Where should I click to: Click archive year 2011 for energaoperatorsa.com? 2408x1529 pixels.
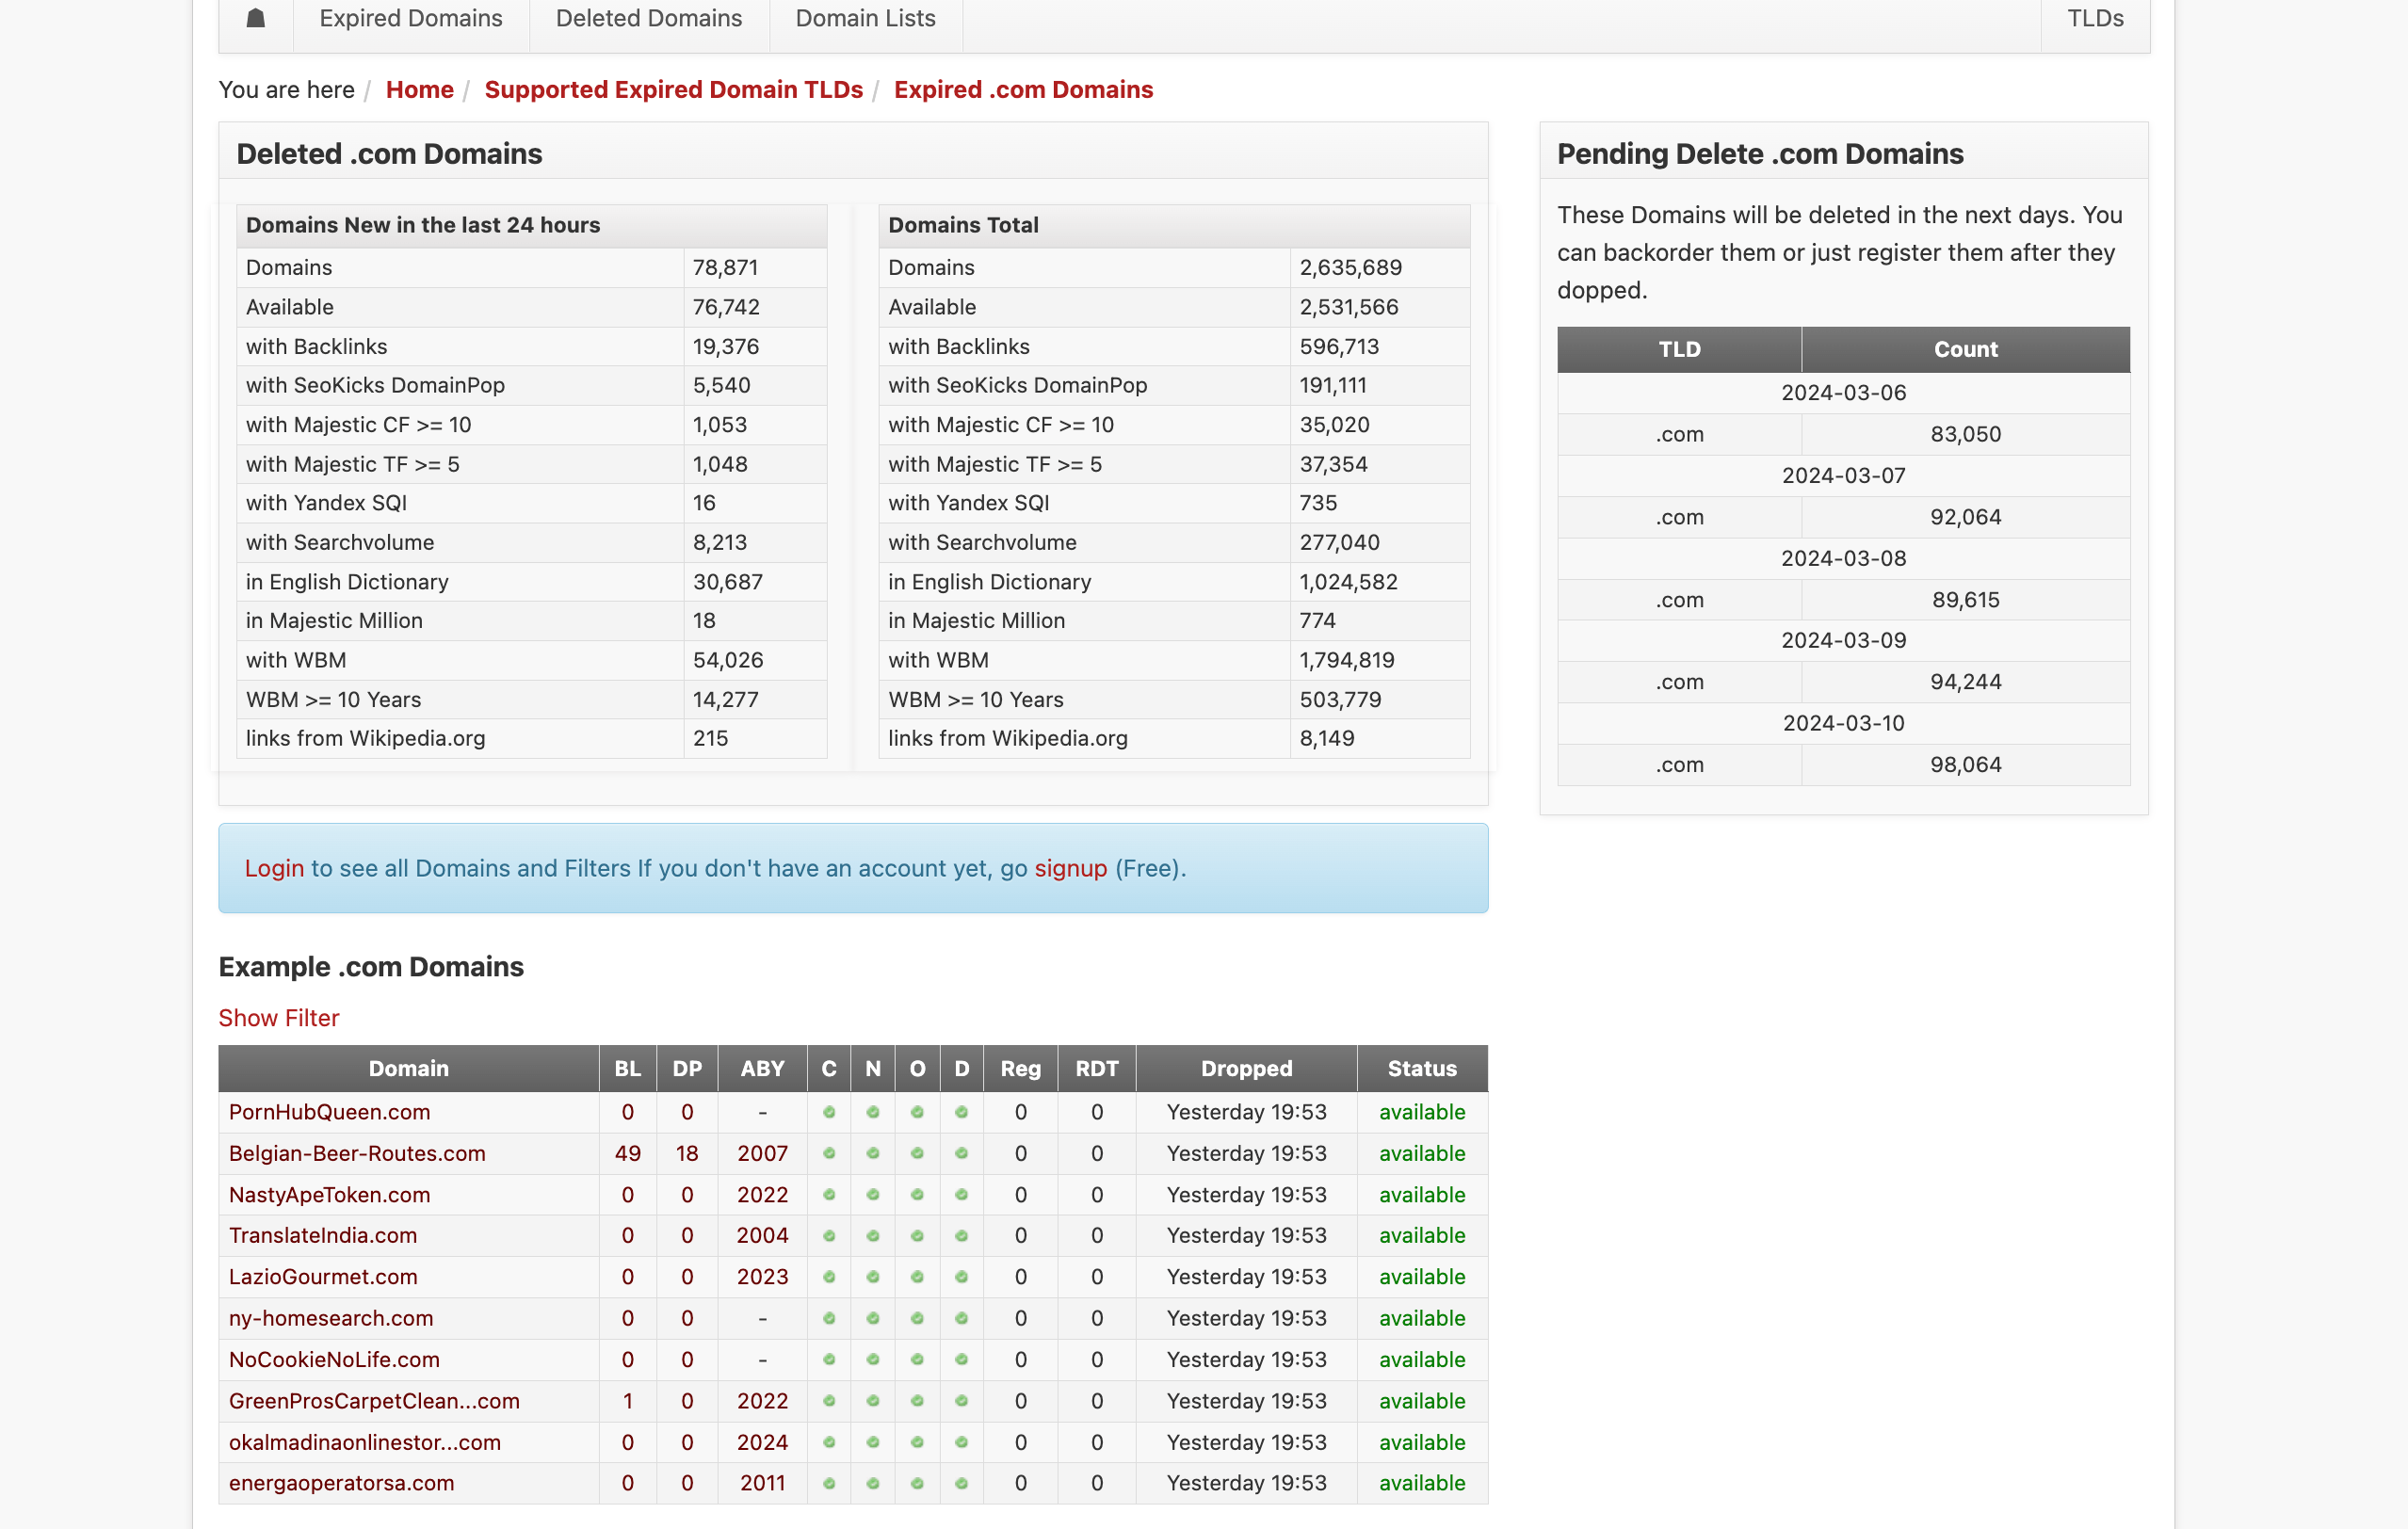click(763, 1483)
